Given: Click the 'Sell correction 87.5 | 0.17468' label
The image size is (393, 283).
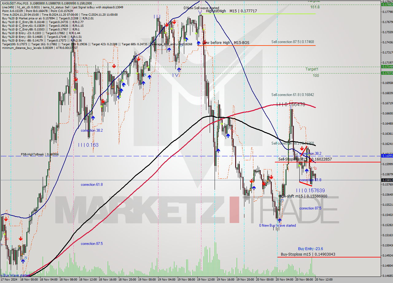Looking at the screenshot, I should tap(293, 42).
